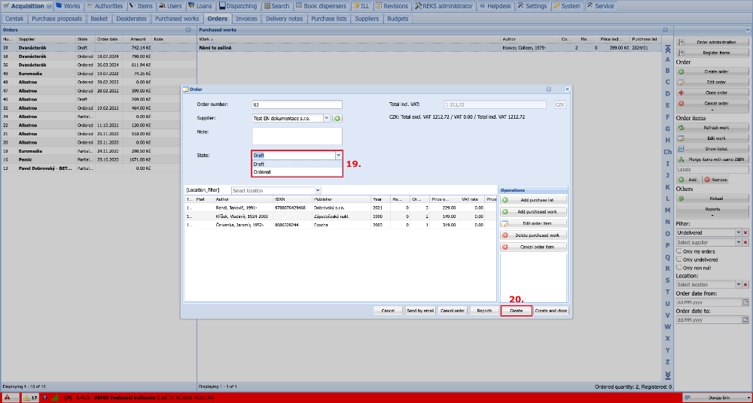This screenshot has width=753, height=403.
Task: Select order row Pemic dated 23.10.2020
Action: pyautogui.click(x=99, y=159)
